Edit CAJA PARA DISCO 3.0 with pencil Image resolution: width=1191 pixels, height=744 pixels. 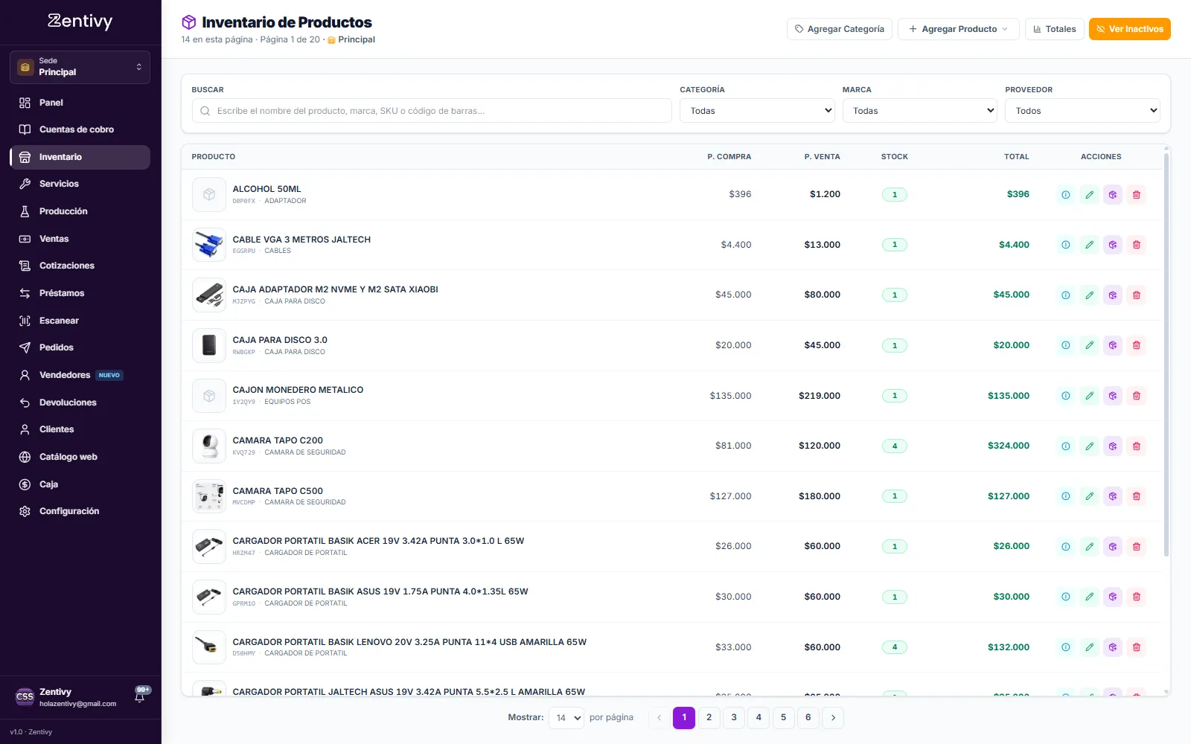coord(1089,345)
